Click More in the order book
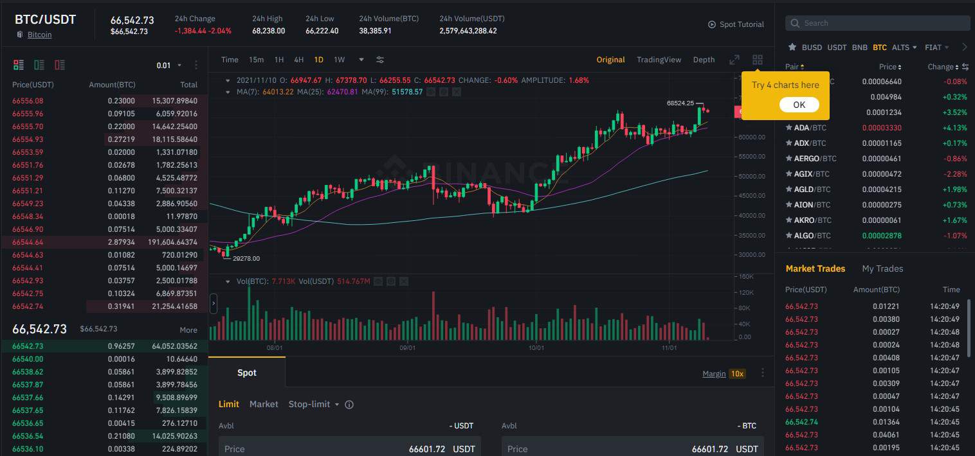The height and width of the screenshot is (456, 975). point(188,330)
